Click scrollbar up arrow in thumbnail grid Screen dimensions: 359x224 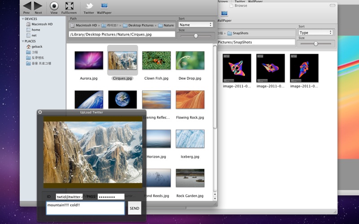coord(215,194)
